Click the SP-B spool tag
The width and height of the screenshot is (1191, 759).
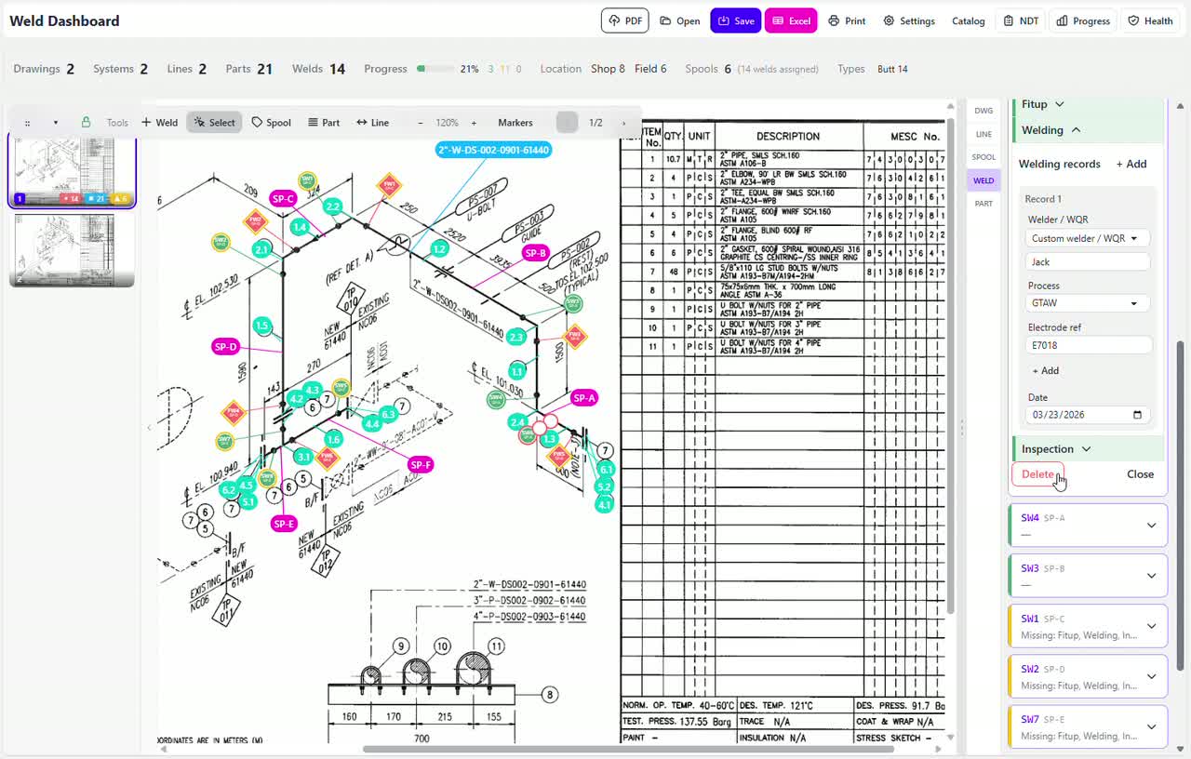(535, 253)
